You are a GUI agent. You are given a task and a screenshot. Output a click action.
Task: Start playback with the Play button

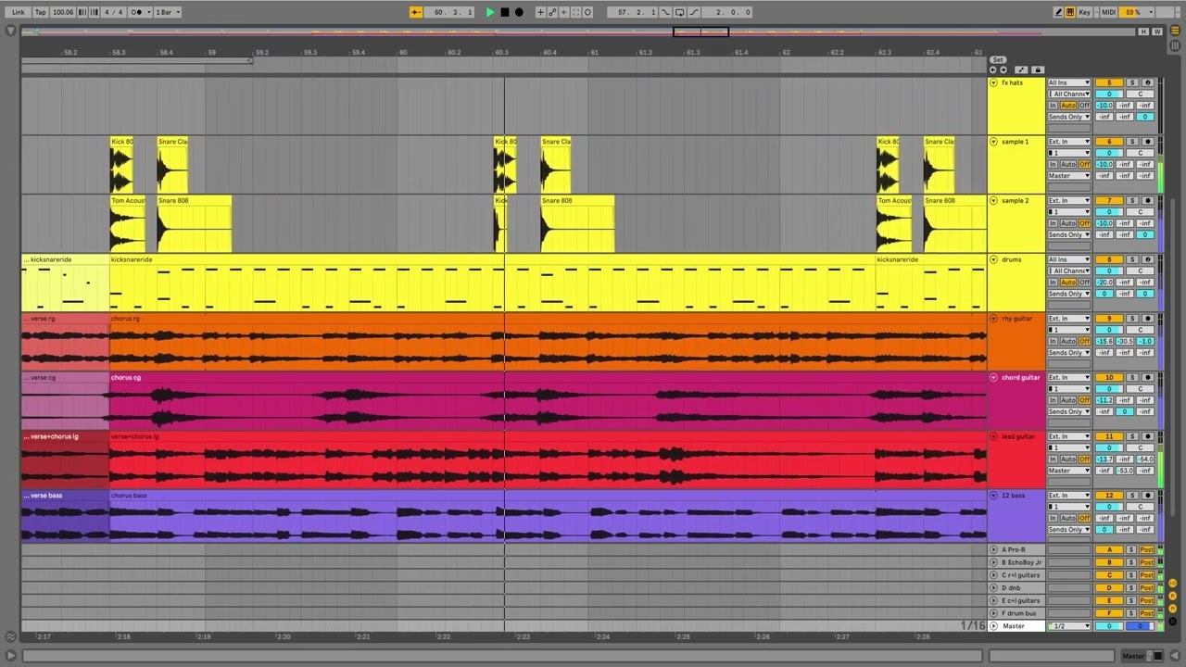[x=490, y=12]
